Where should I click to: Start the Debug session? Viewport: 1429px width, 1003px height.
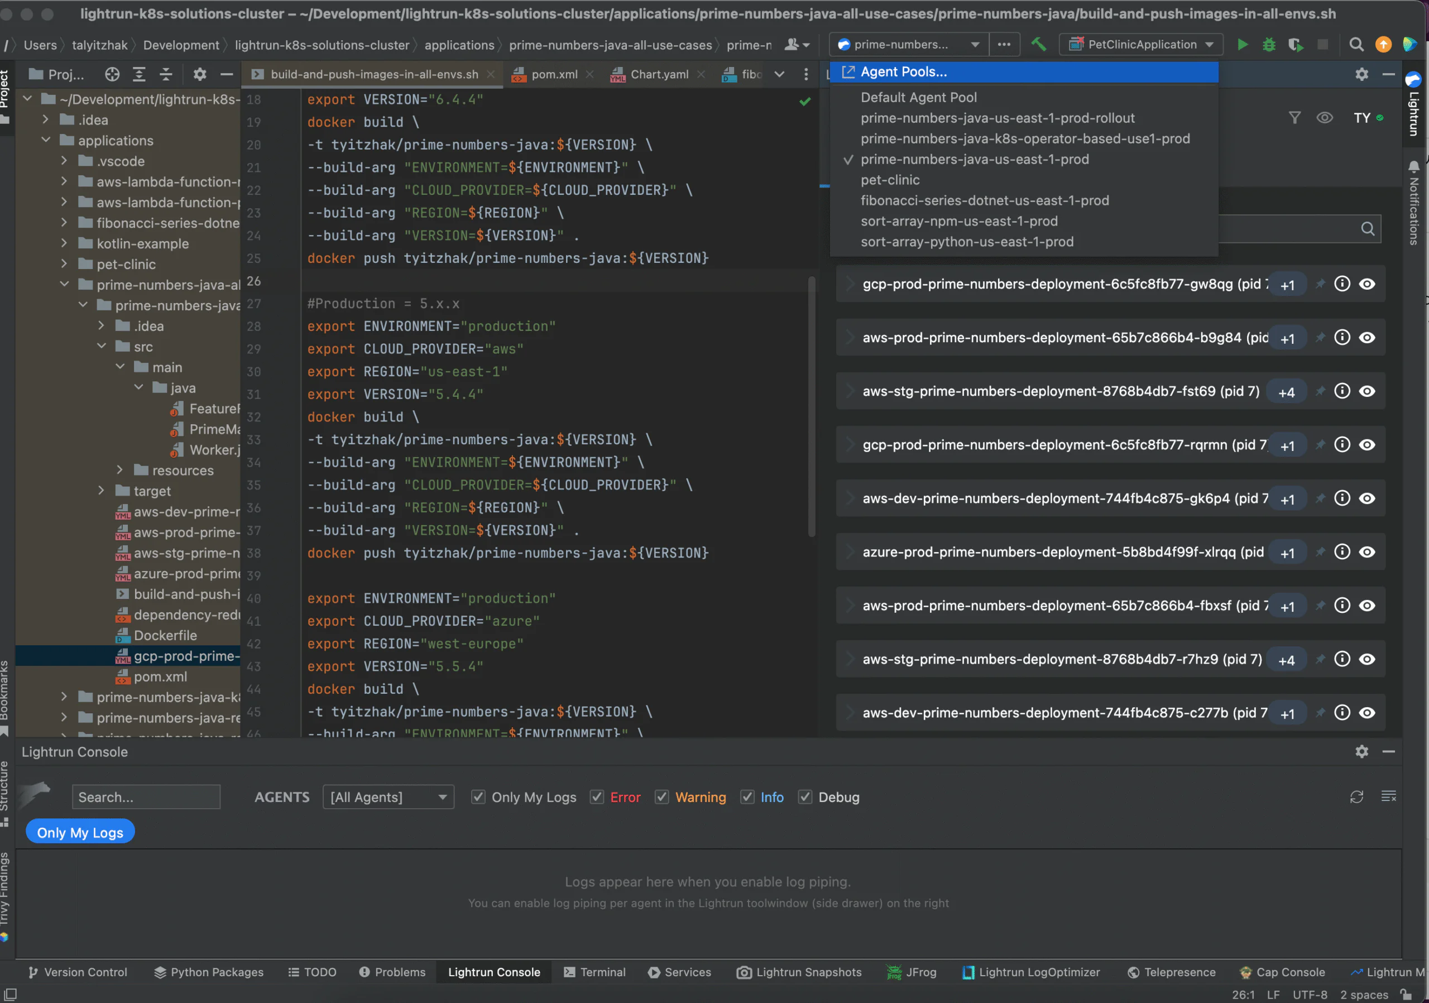1269,44
